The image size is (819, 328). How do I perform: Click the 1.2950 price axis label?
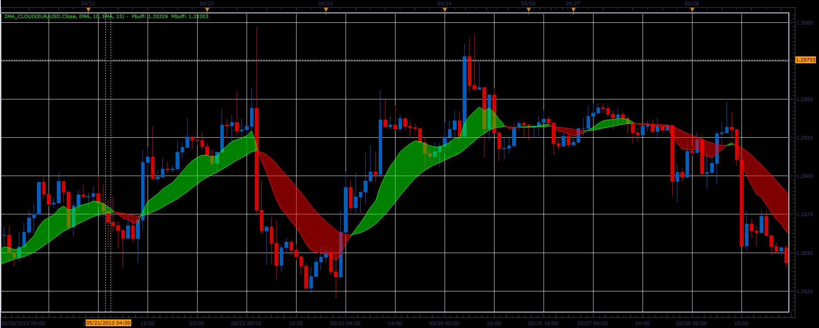click(x=805, y=99)
